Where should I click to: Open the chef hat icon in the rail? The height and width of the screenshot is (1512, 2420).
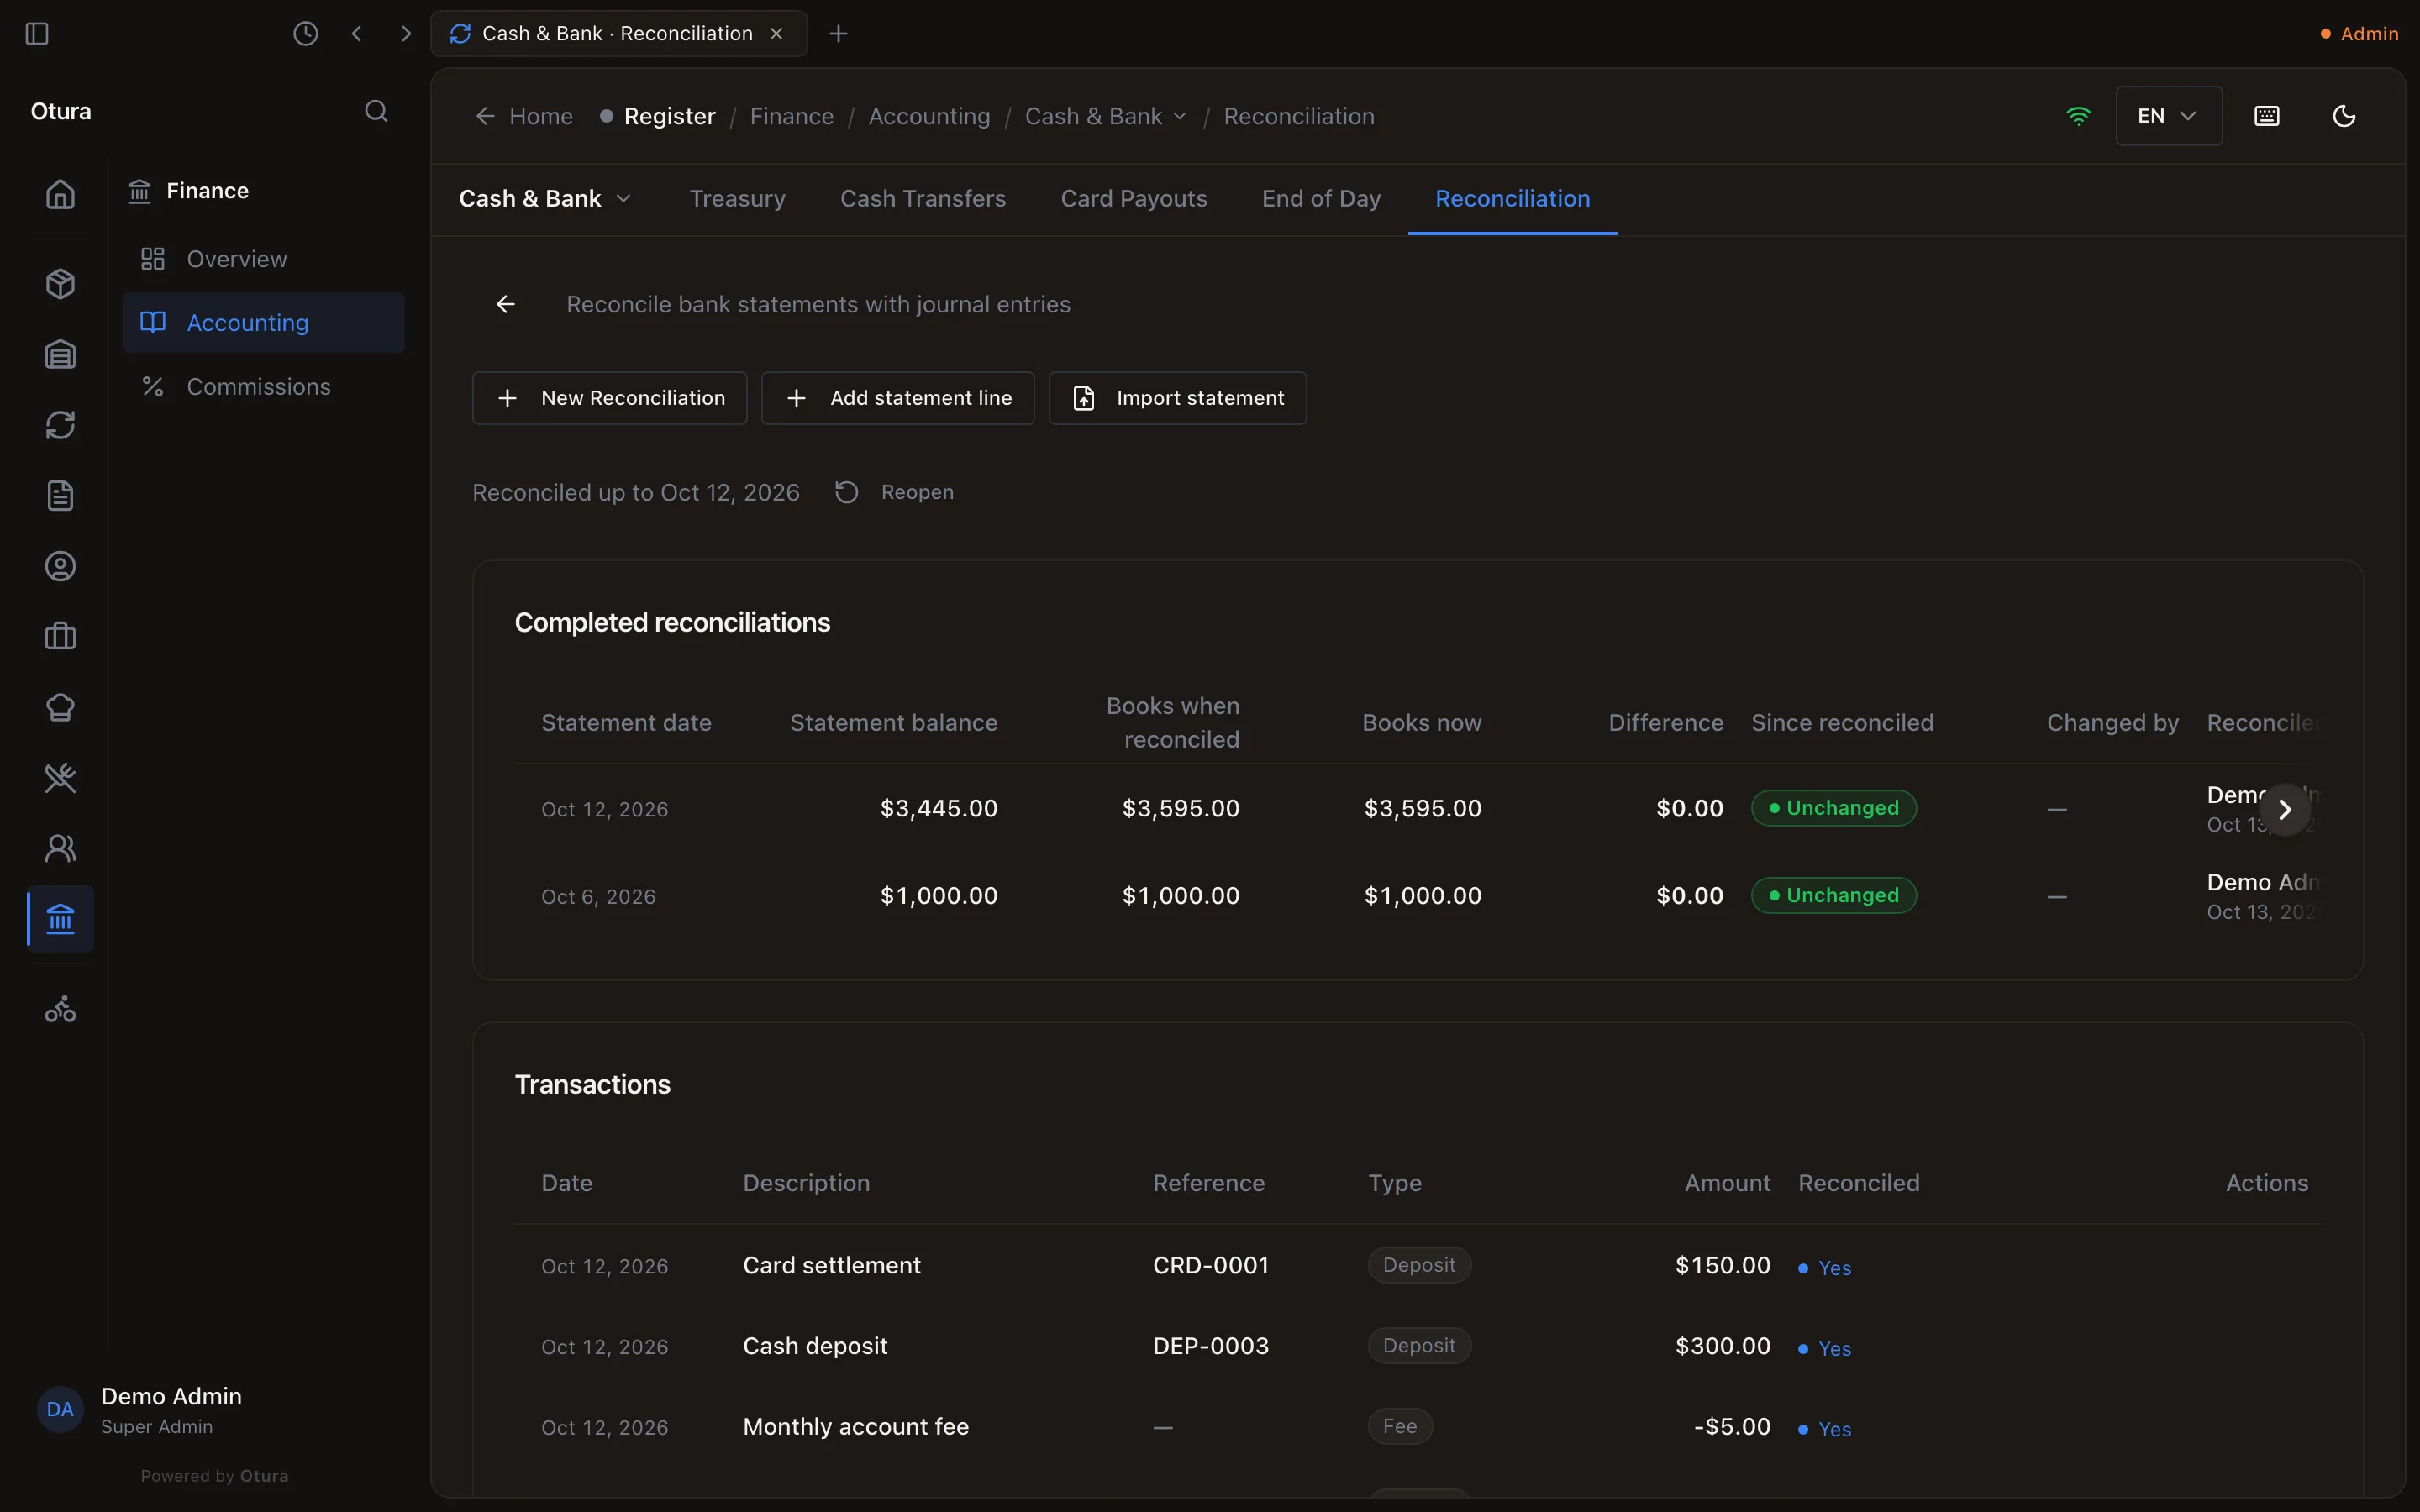point(61,707)
